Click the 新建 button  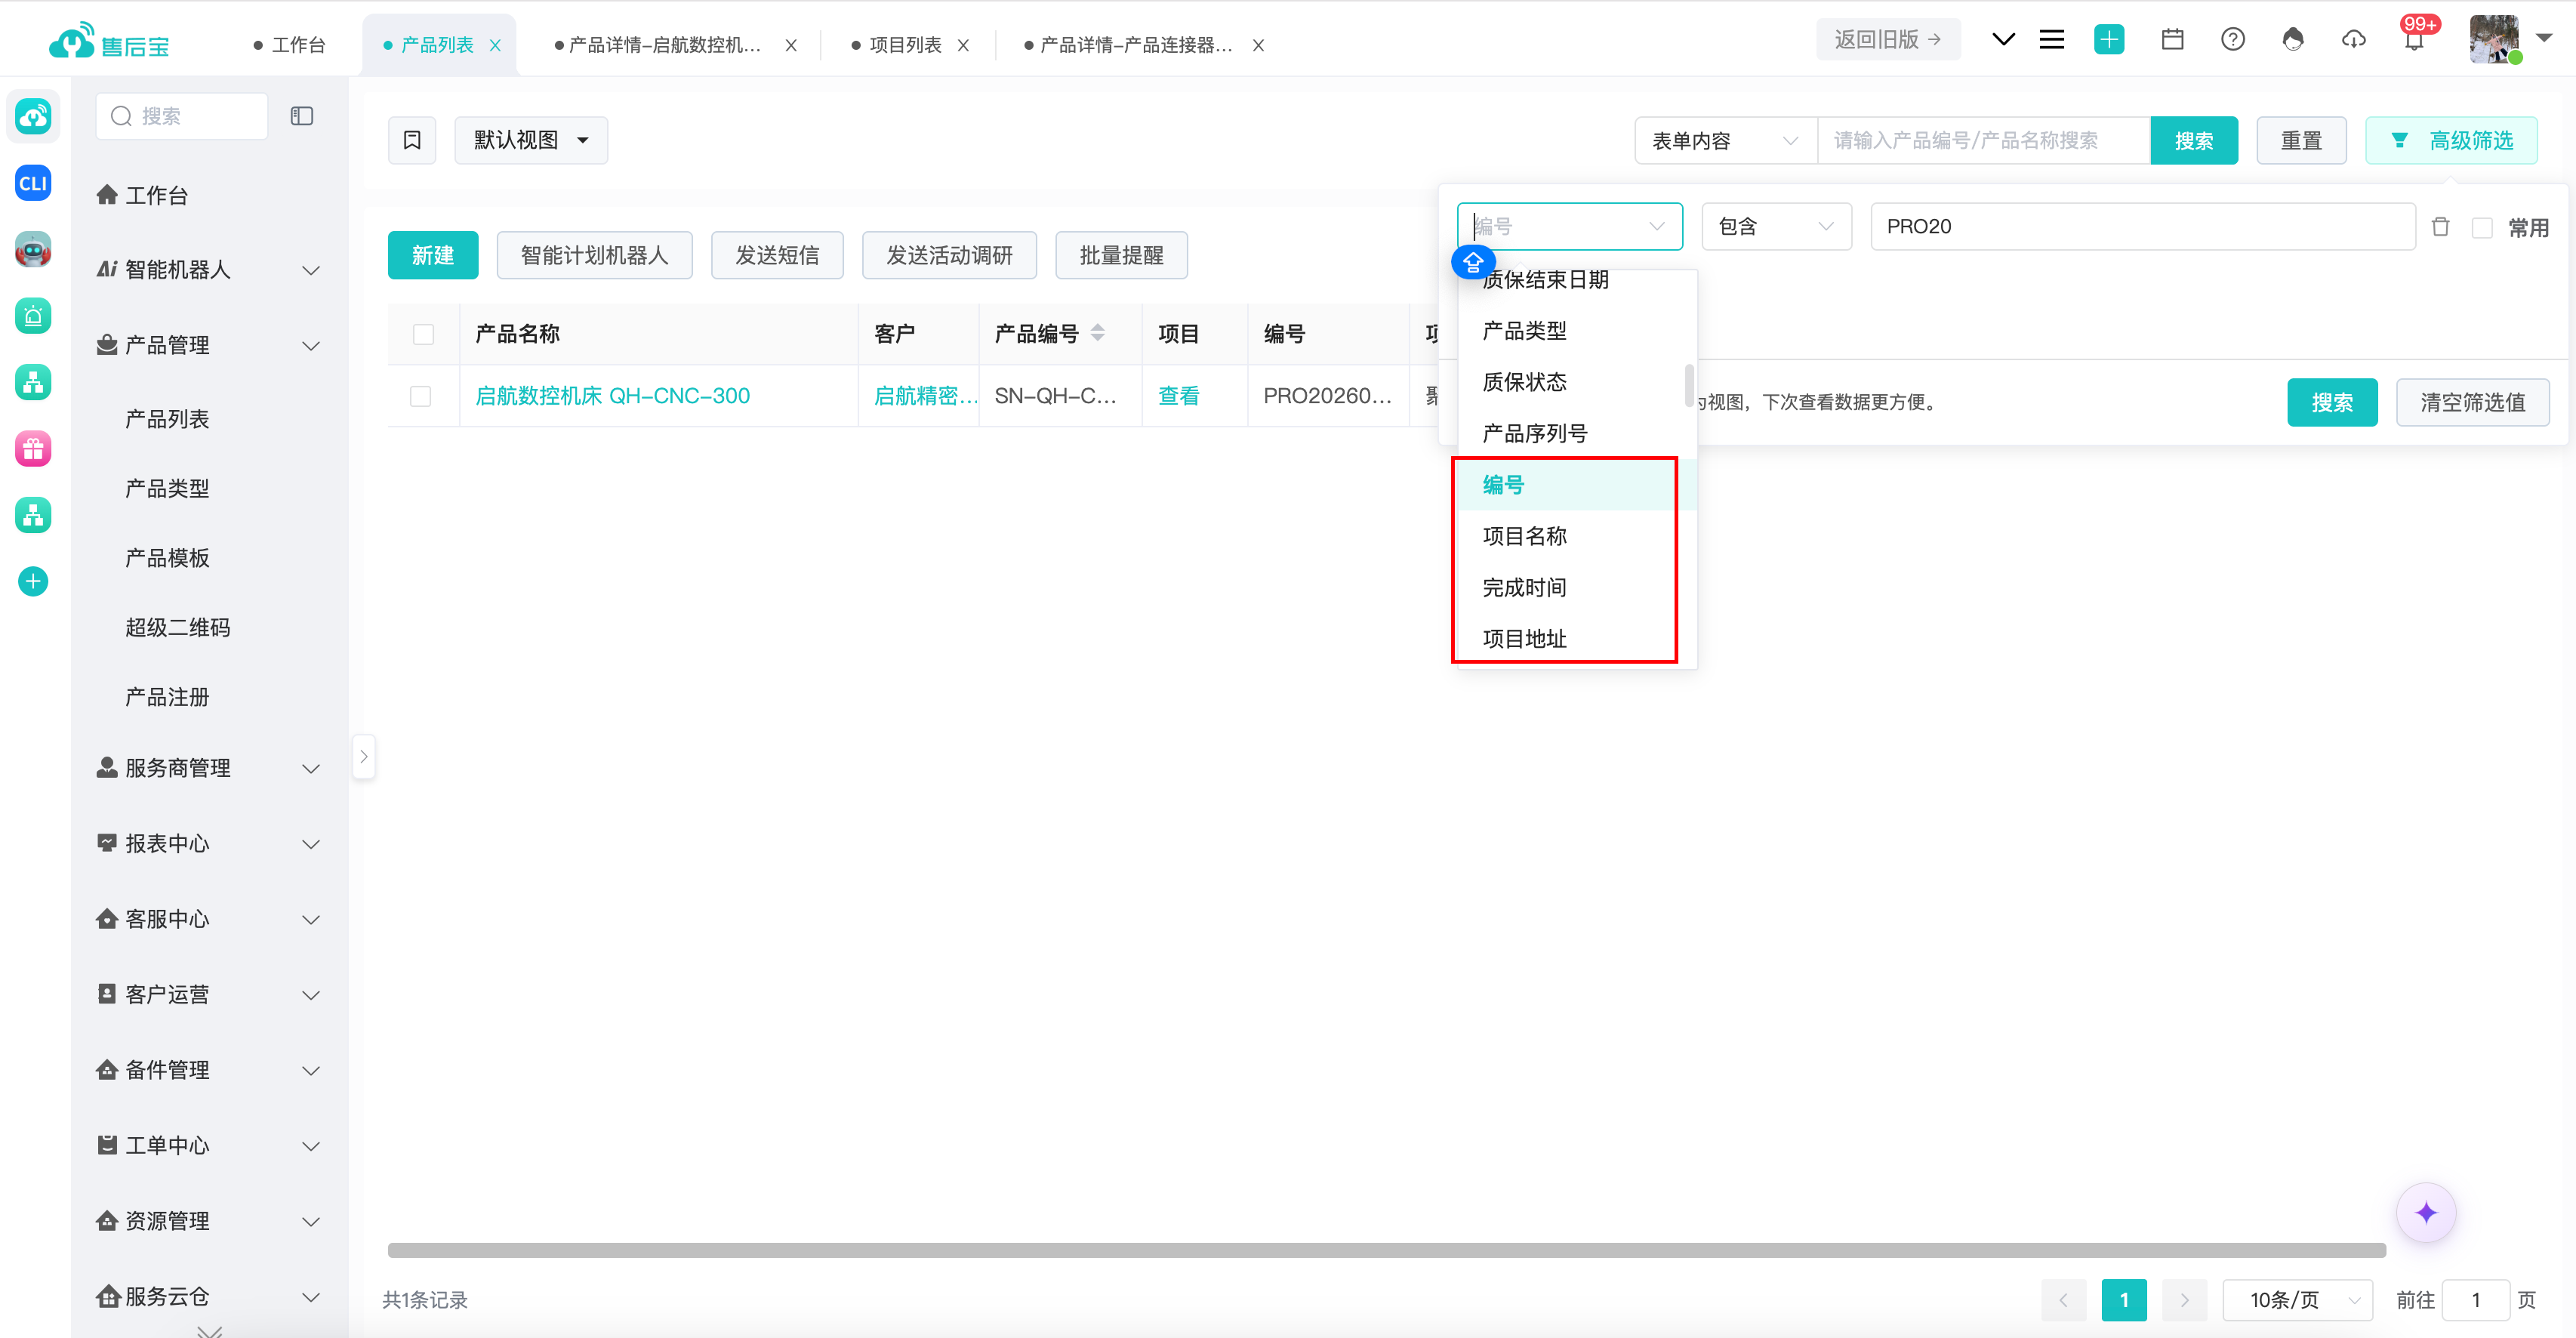(433, 255)
